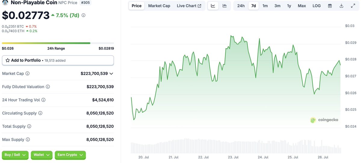The width and height of the screenshot is (361, 163).
Task: Click the 0.0₆2351 BTC price text
Action: 13,26
